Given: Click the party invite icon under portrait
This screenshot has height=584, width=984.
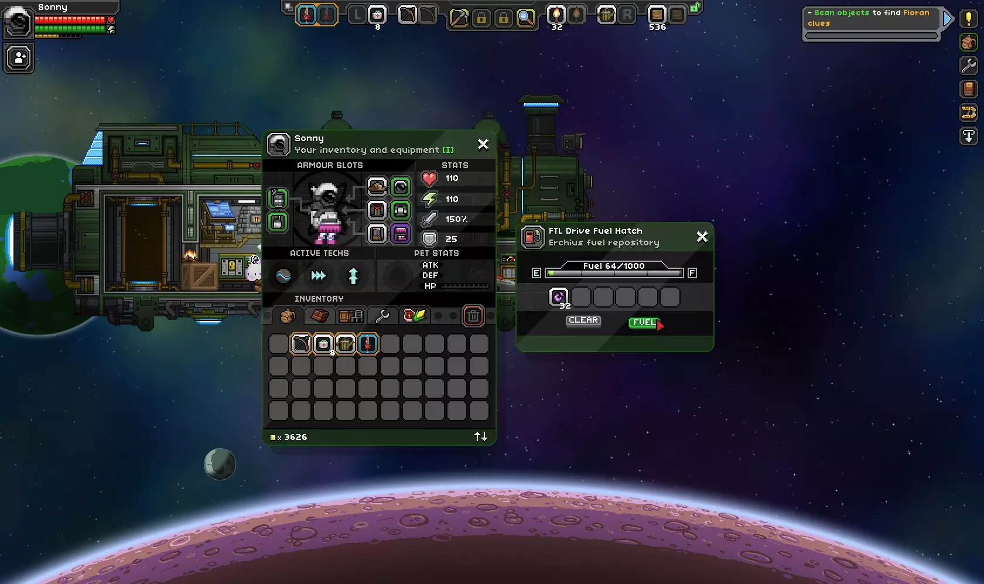Looking at the screenshot, I should click(x=19, y=58).
